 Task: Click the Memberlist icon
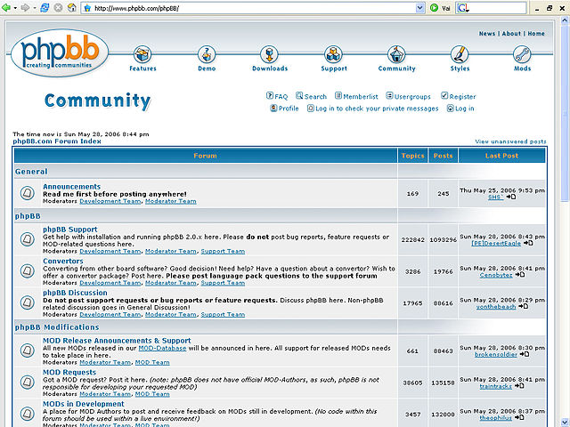pos(338,95)
